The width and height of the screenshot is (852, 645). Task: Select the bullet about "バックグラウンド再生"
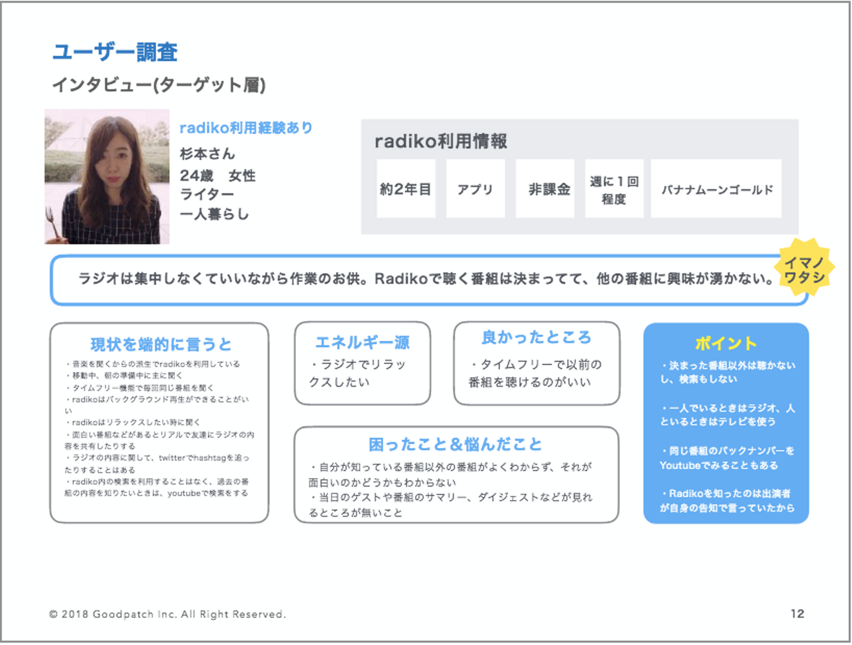pyautogui.click(x=157, y=405)
